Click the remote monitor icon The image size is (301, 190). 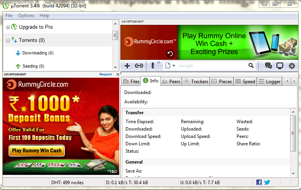[x=280, y=66]
